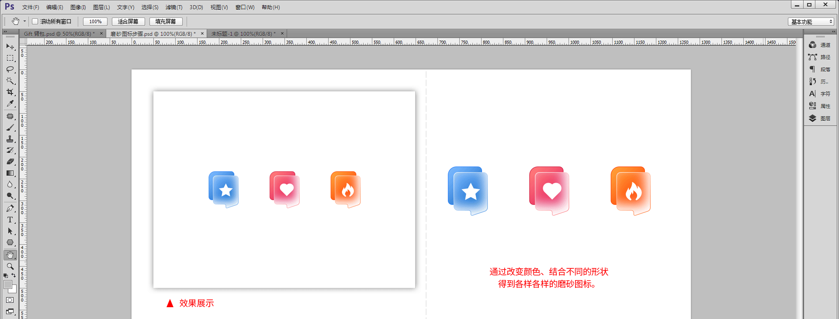The width and height of the screenshot is (839, 319).
Task: Select the Hand tool in the toolbox
Action: (10, 255)
